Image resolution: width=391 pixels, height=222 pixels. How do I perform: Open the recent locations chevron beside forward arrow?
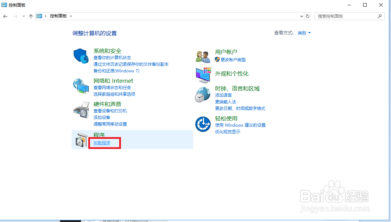pyautogui.click(x=23, y=16)
